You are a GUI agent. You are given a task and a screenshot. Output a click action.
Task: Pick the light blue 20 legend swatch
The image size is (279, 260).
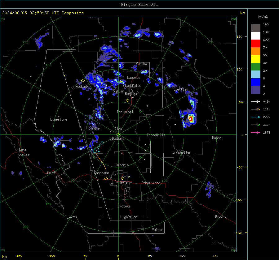(x=255, y=75)
